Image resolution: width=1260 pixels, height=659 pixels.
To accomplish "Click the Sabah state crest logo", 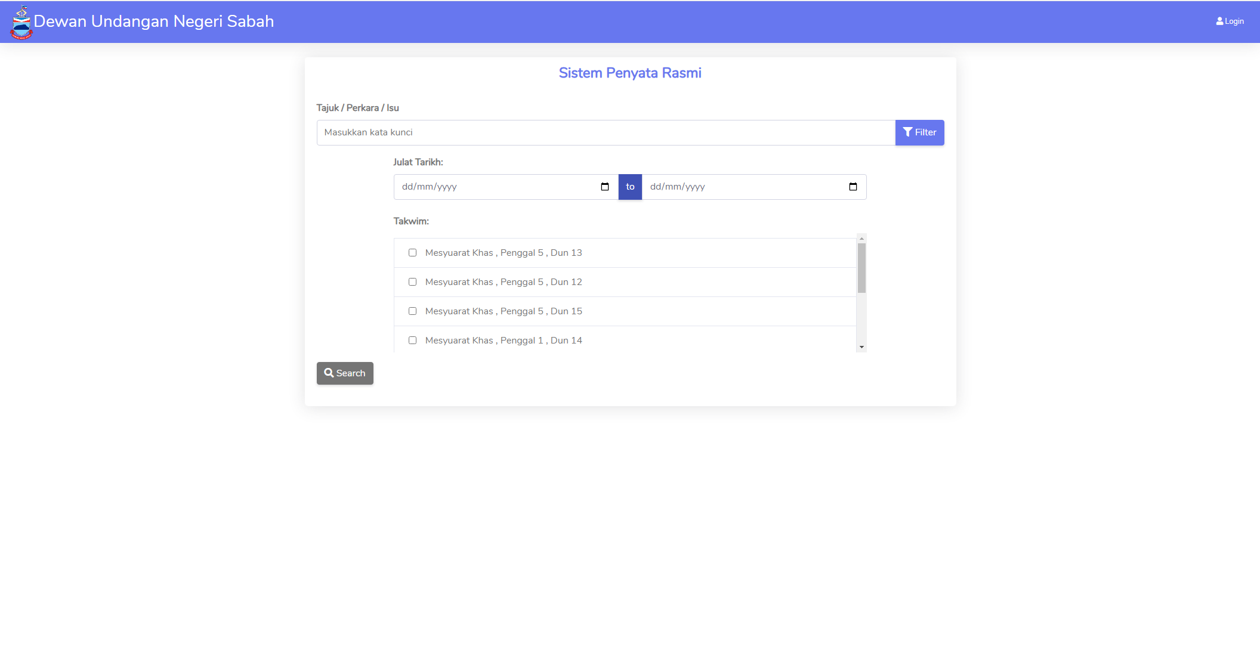I will 21,23.
